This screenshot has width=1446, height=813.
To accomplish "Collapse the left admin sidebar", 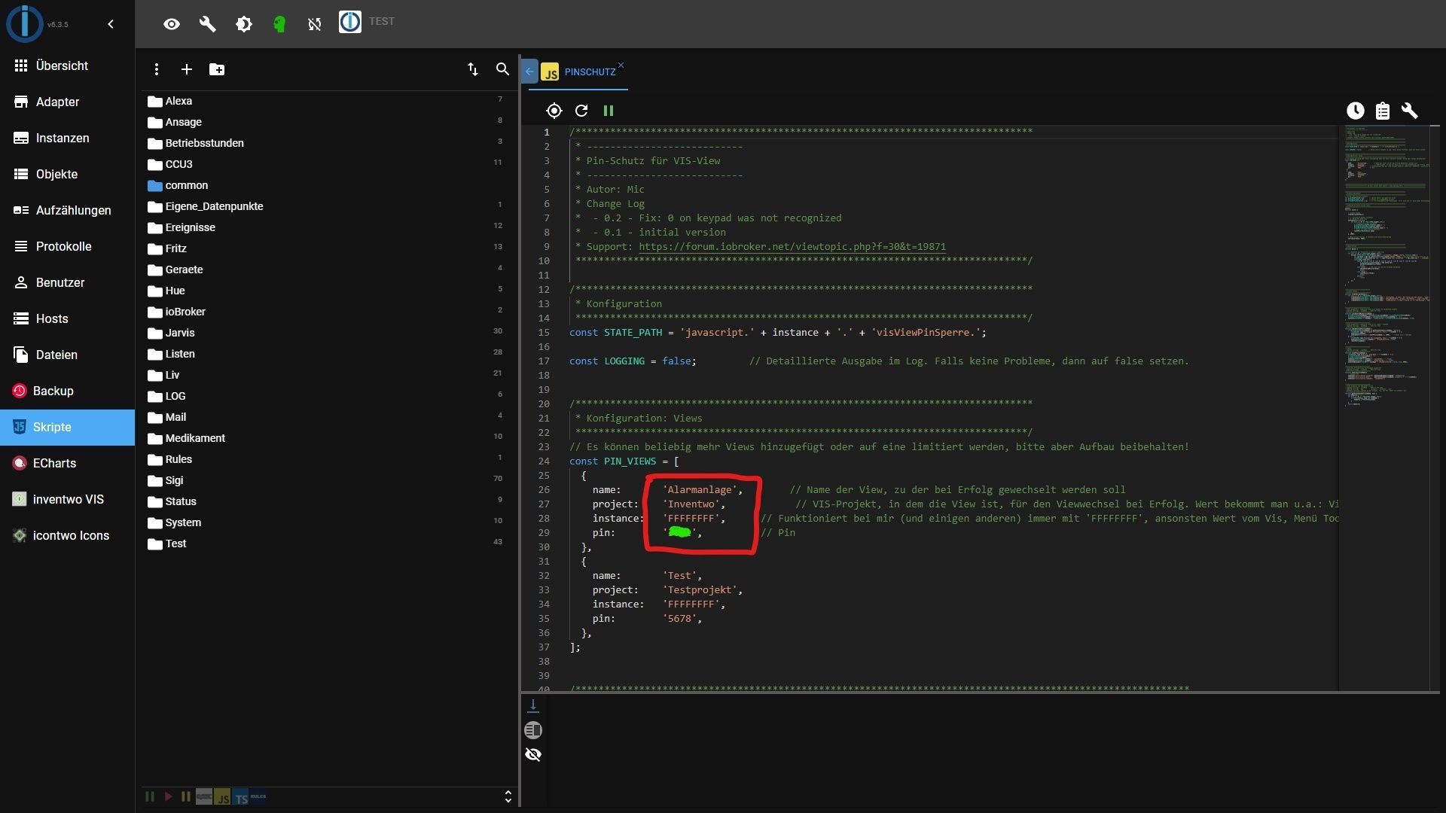I will (111, 24).
